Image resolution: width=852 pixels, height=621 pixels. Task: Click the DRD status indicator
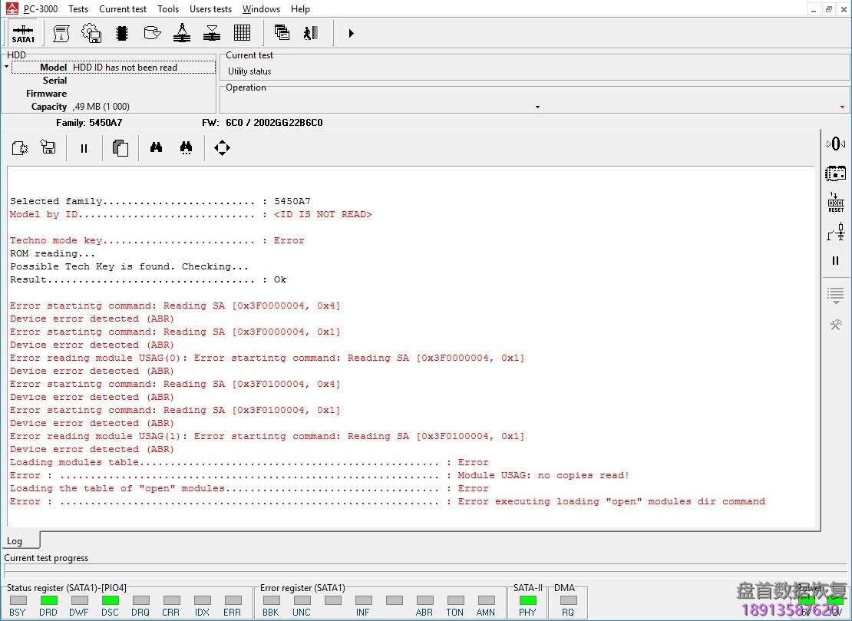(48, 601)
